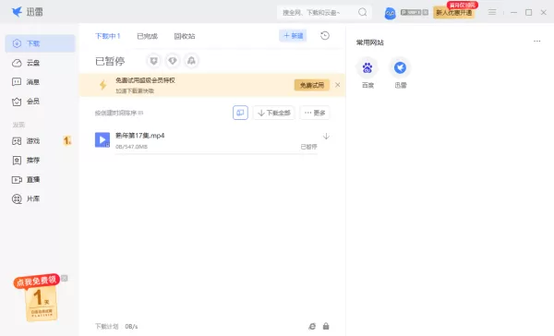Click the first round icon next to 已暂停

[153, 61]
